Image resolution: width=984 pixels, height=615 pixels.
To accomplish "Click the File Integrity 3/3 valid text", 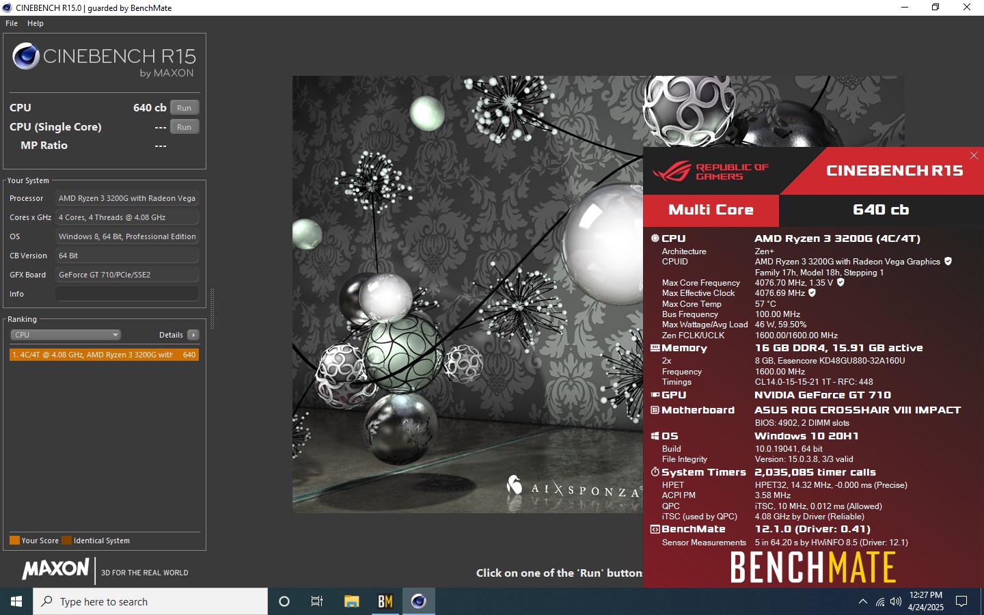I will click(x=804, y=459).
